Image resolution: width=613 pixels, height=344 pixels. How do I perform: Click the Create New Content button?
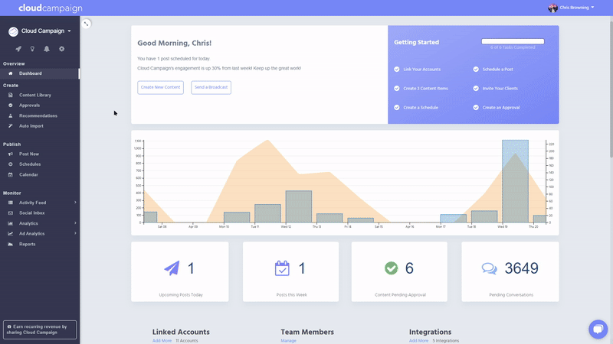coord(161,87)
